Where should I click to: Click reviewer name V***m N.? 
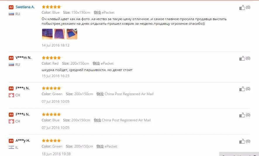pyautogui.click(x=23, y=58)
